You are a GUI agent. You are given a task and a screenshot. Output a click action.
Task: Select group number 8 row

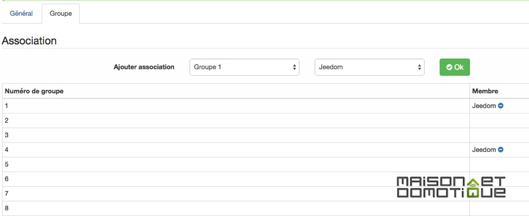266,208
